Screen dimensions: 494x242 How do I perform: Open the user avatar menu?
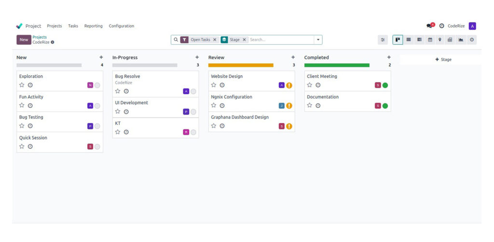[472, 26]
